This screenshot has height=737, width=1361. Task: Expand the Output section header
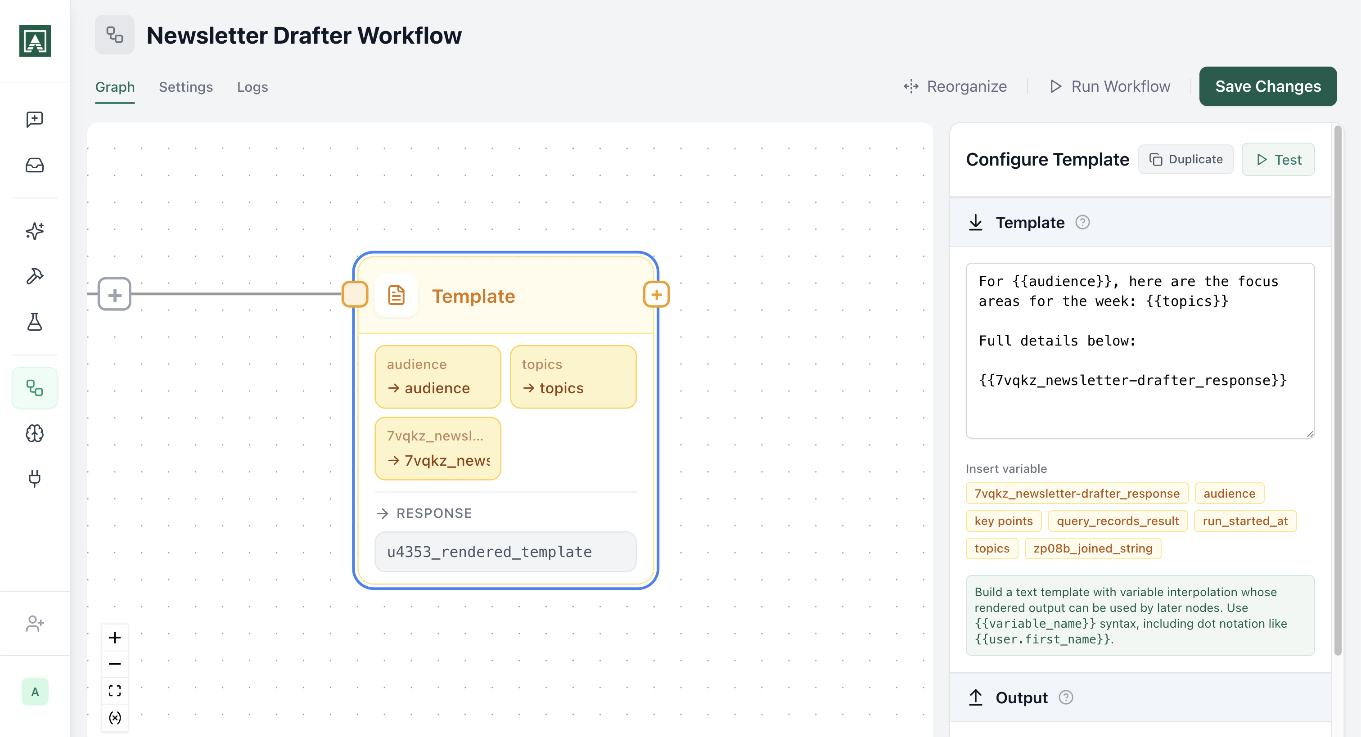point(1021,697)
